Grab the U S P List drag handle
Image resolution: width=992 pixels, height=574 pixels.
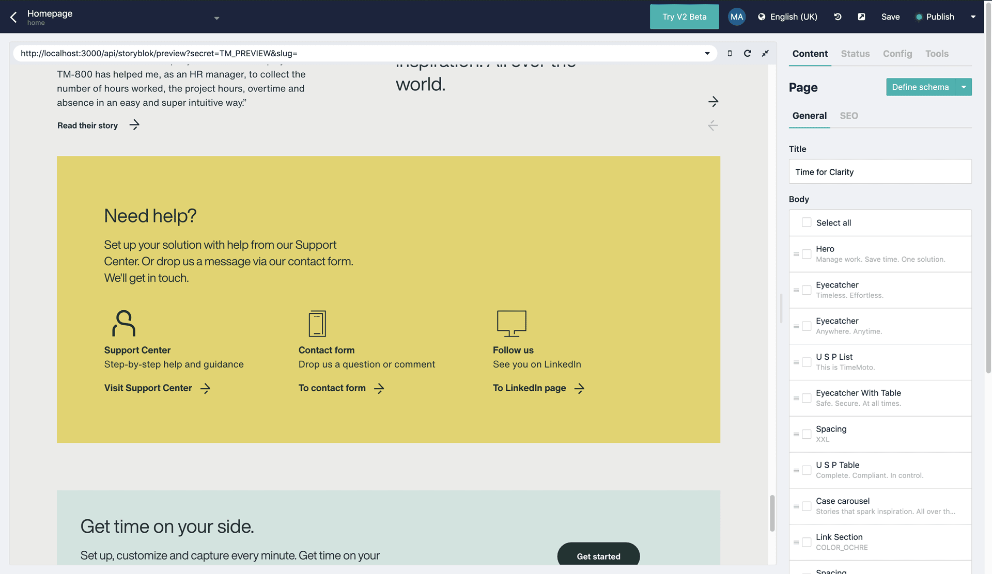pyautogui.click(x=796, y=362)
